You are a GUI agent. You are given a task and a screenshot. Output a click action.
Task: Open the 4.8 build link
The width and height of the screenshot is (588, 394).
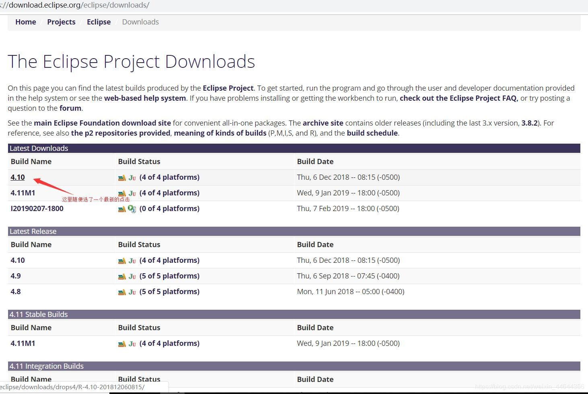pos(16,291)
